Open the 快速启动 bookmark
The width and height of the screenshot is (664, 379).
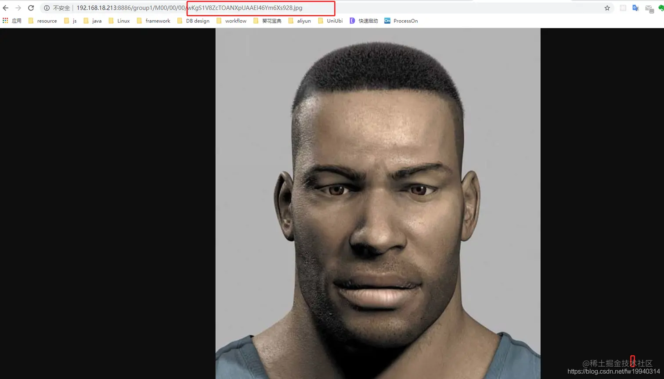(364, 21)
